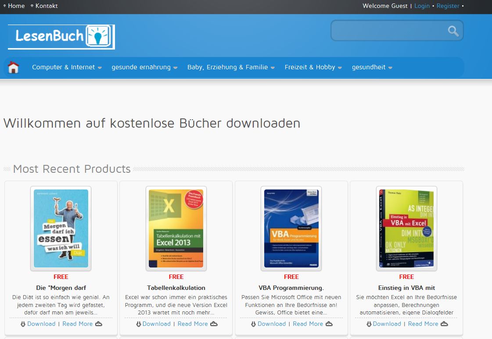This screenshot has height=339, width=492.
Task: Select "Home" in the top menu bar
Action: [16, 6]
